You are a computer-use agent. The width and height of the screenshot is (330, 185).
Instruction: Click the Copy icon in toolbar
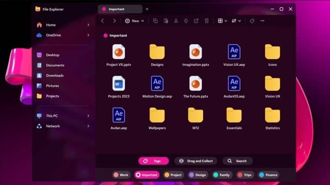click(x=155, y=21)
